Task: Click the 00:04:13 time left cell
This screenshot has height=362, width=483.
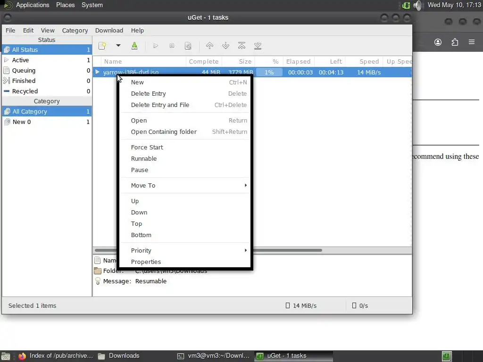Action: [331, 72]
